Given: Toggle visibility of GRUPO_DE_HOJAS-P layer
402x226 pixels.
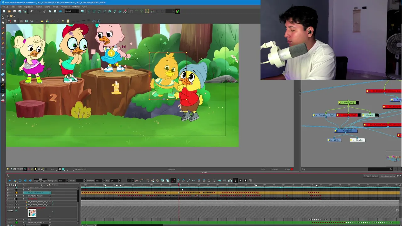Looking at the screenshot, I should tap(8, 223).
